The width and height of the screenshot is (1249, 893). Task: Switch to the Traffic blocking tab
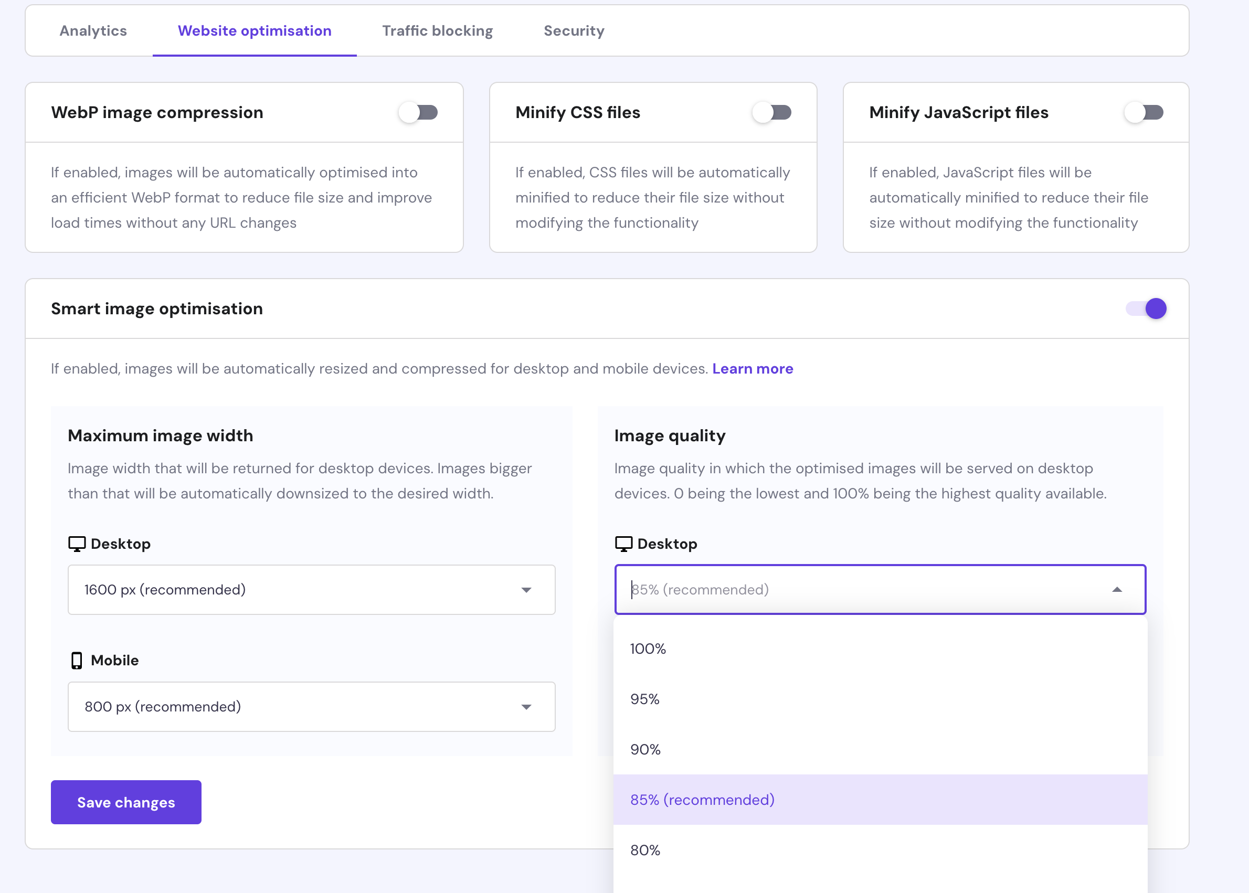(x=437, y=31)
